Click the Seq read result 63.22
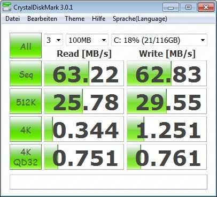This screenshot has height=197, width=217. [x=84, y=73]
